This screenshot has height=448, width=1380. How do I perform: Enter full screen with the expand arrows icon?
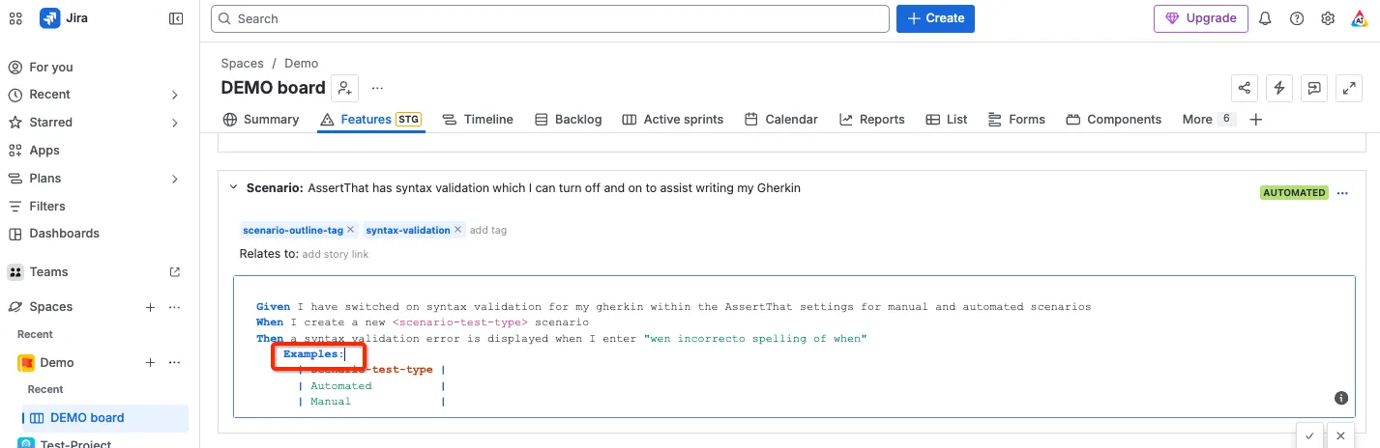click(1349, 88)
